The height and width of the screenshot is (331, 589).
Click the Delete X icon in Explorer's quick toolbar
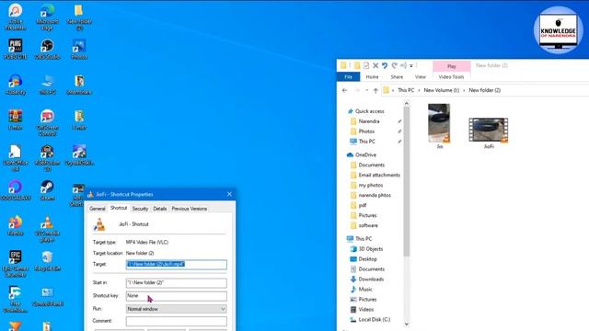[375, 65]
